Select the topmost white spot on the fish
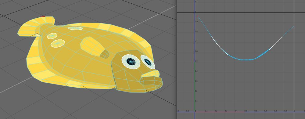Screen dimensions: 305x119 click(x=75, y=28)
